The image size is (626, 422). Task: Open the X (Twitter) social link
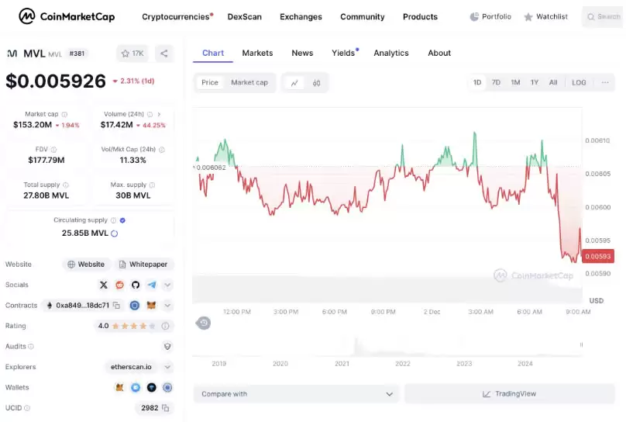(104, 285)
